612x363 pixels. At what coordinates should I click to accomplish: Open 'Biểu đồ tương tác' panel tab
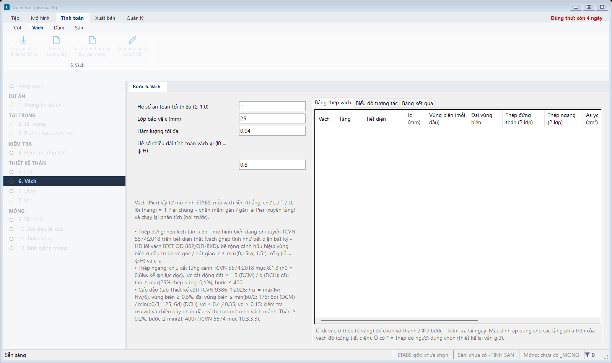pyautogui.click(x=377, y=103)
